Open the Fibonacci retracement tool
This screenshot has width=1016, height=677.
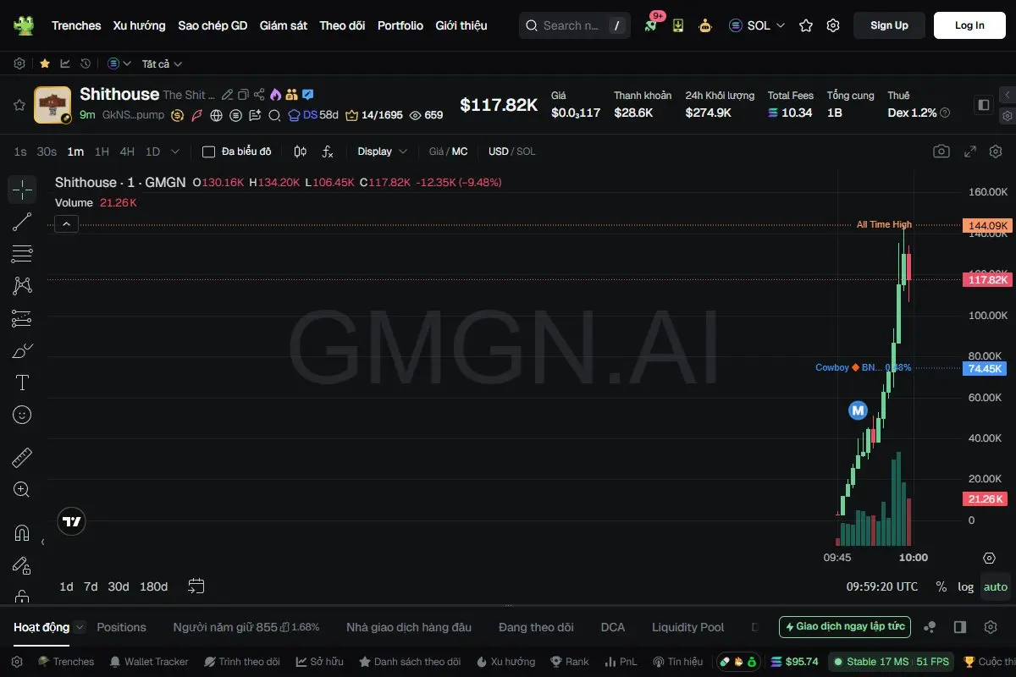[x=22, y=254]
